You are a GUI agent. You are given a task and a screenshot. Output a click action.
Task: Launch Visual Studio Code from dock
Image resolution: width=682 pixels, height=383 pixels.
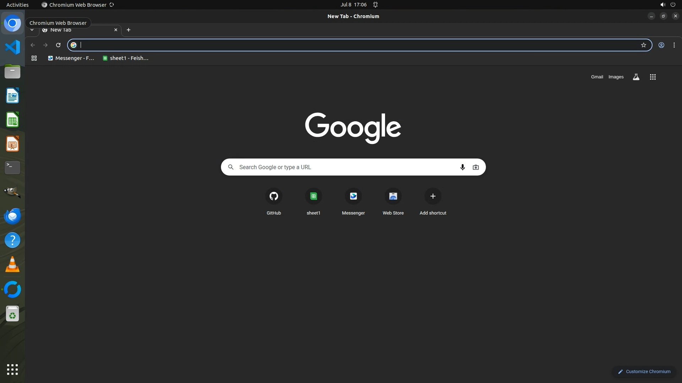(x=12, y=47)
